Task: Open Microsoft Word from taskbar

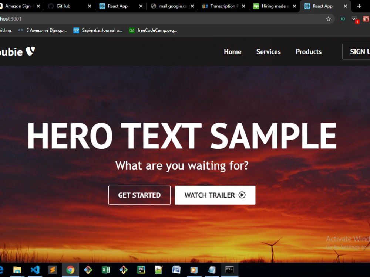Action: coord(176,270)
